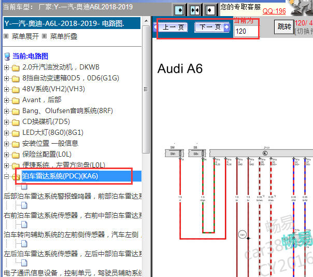This screenshot has height=277, width=313.
Task: Go to next page with 下一页
Action: pyautogui.click(x=212, y=27)
